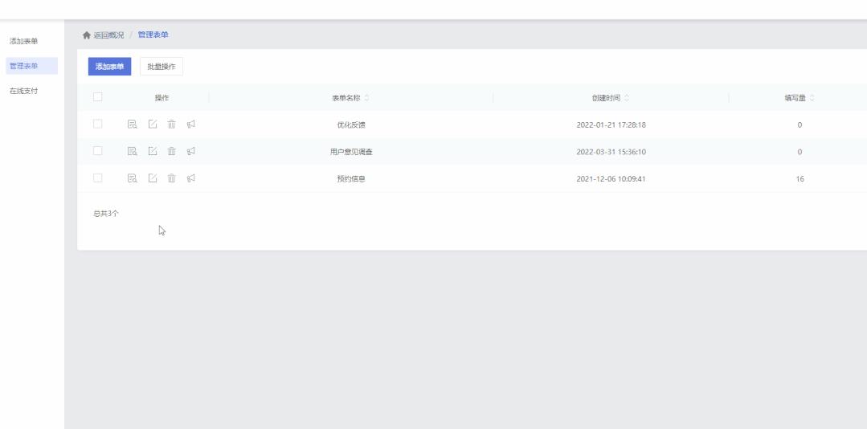Check the box for the 优化反馈 row

98,125
